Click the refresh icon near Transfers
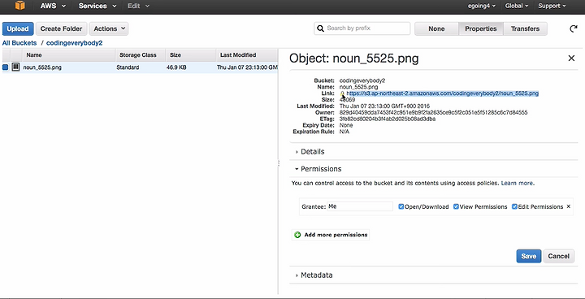Viewport: 585px width, 299px height. pos(574,28)
